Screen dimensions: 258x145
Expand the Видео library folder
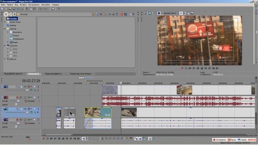pyautogui.click(x=8, y=42)
